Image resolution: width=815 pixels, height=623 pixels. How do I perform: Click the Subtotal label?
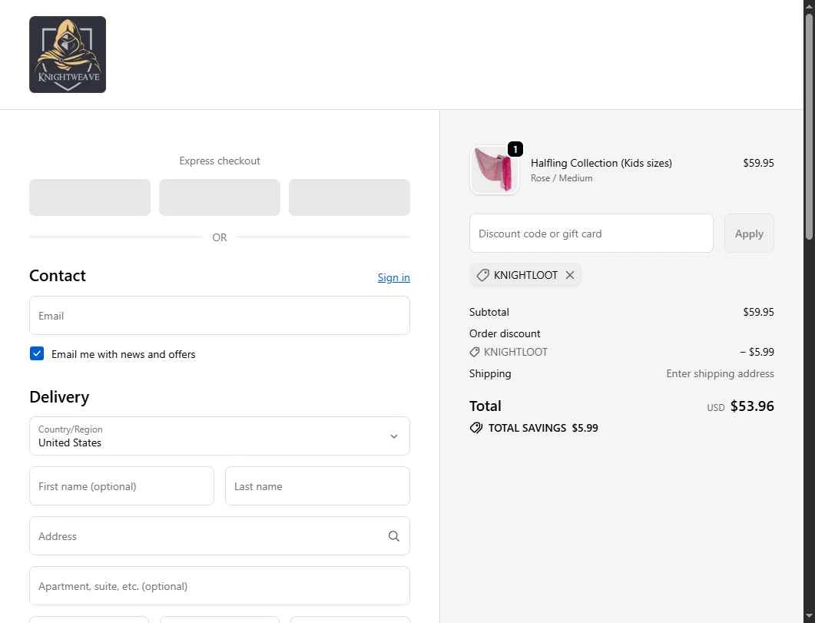[489, 313]
